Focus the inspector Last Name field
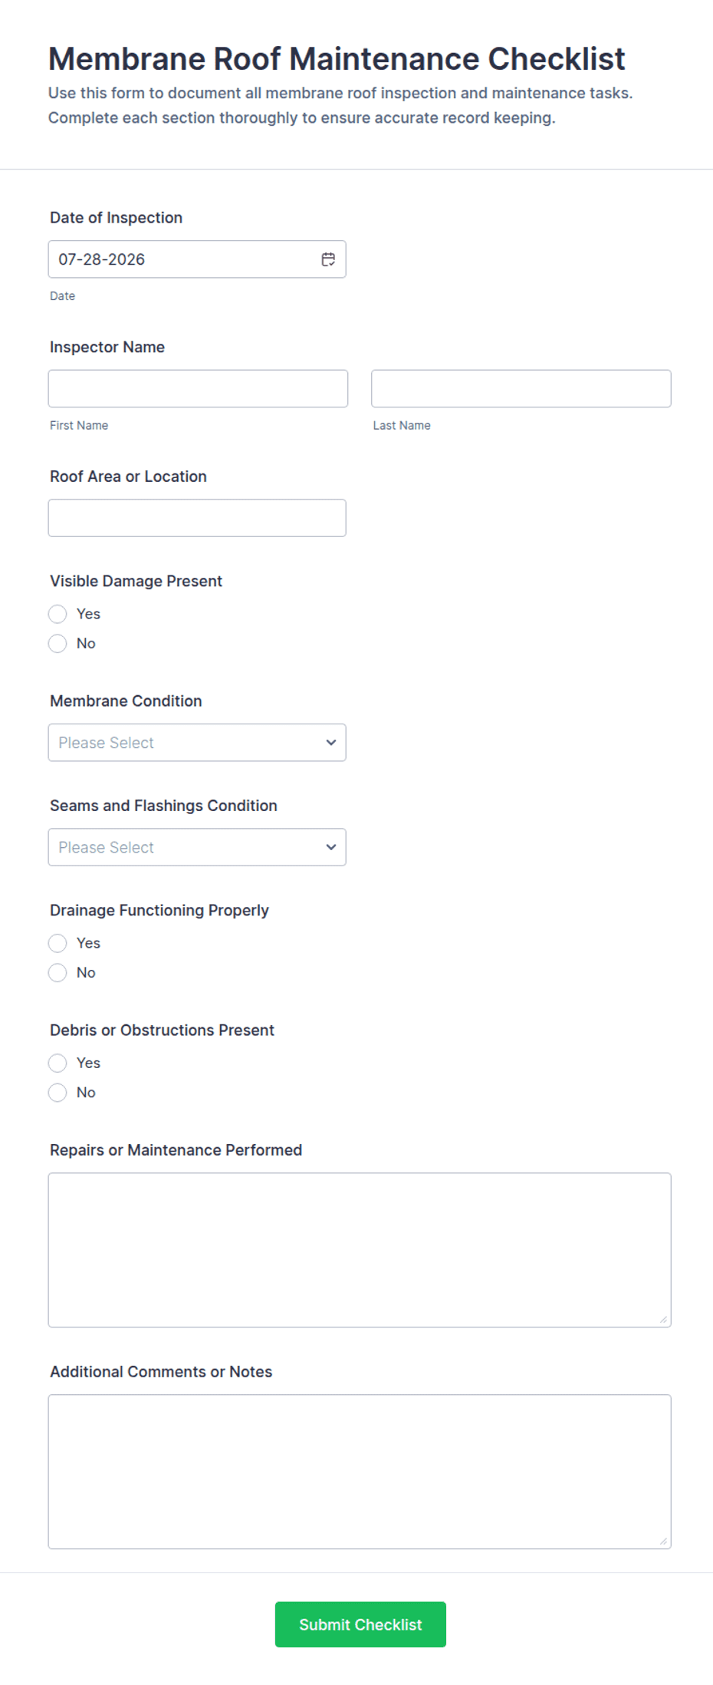 pyautogui.click(x=521, y=388)
